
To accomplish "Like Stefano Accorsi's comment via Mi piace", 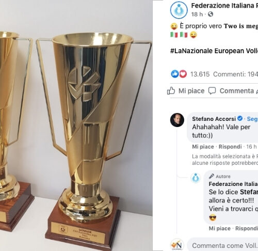I will pyautogui.click(x=203, y=147).
